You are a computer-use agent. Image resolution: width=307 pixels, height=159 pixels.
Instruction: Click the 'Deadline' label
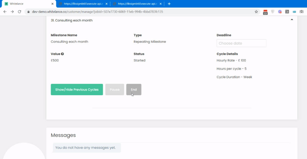click(224, 35)
